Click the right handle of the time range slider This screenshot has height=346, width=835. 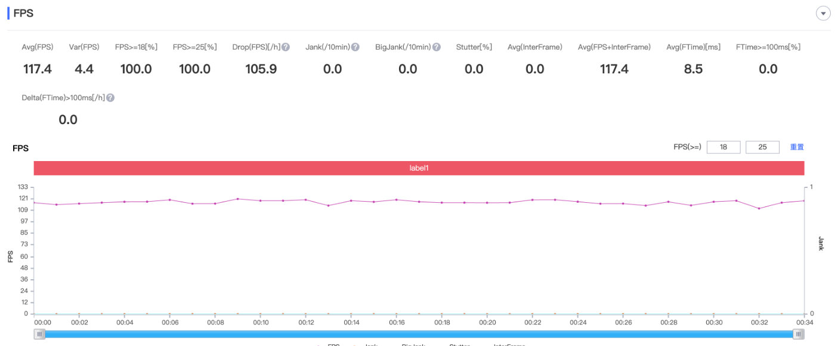798,335
